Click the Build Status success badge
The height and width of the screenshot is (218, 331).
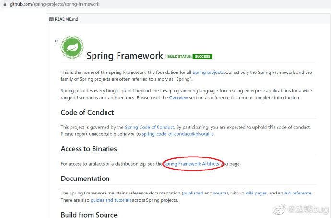point(189,56)
